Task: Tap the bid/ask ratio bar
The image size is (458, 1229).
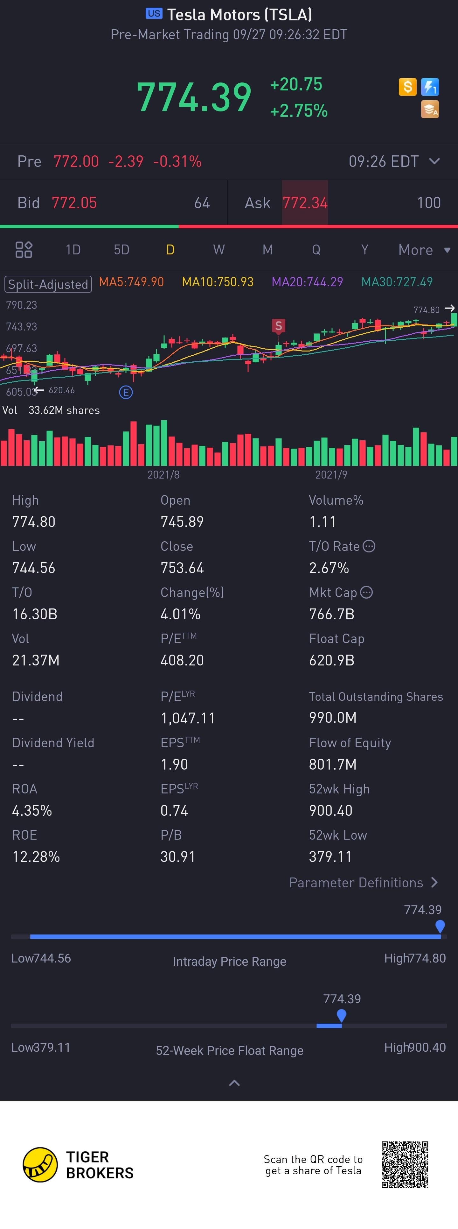Action: (x=229, y=226)
